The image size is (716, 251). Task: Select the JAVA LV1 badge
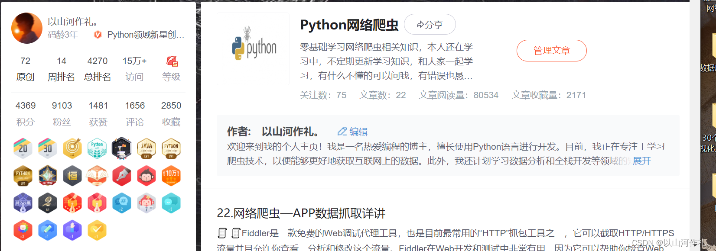pos(146,148)
